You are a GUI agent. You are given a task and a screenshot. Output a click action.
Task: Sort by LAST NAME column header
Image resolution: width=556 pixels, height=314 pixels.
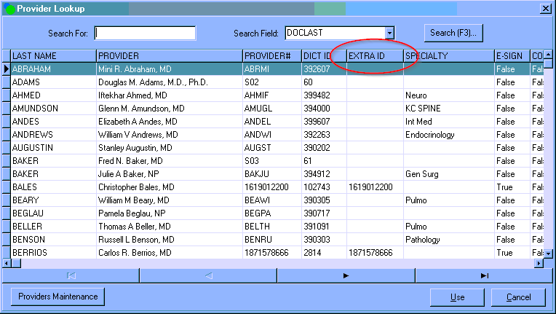(53, 56)
